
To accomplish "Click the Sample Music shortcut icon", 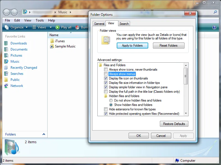I will click(x=52, y=46).
